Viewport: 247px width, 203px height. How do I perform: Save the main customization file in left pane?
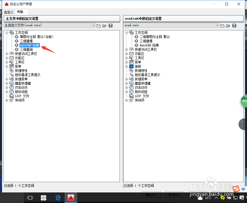(x=111, y=26)
